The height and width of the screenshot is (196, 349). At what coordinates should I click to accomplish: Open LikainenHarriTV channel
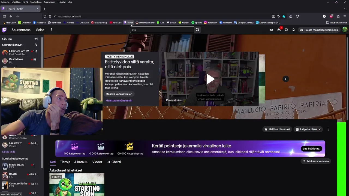(x=20, y=53)
